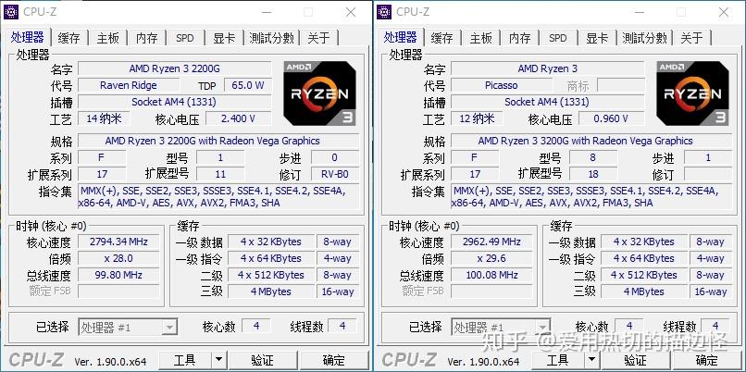Click 验证 button in left window
The width and height of the screenshot is (746, 372).
click(x=262, y=360)
